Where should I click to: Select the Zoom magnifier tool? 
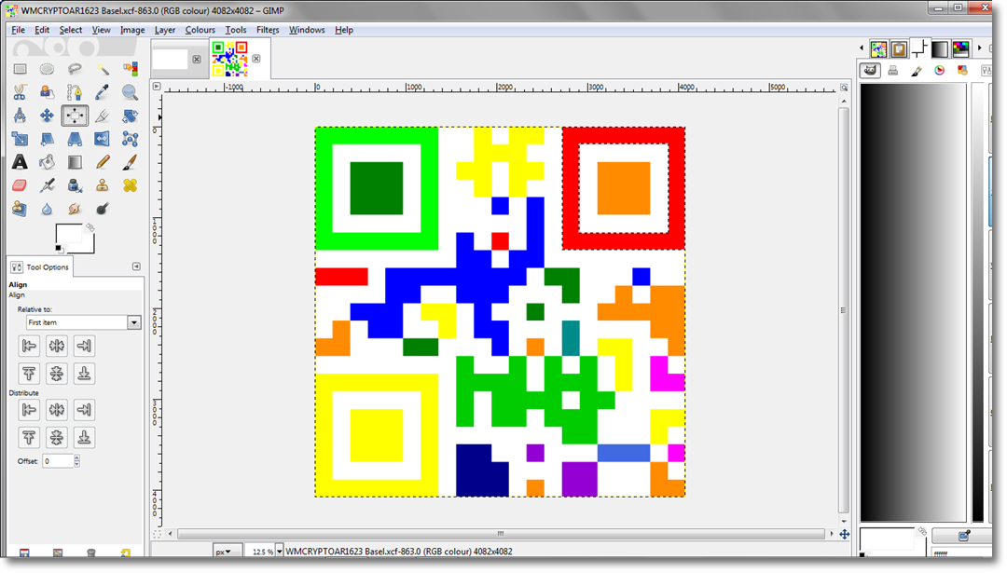pos(131,92)
